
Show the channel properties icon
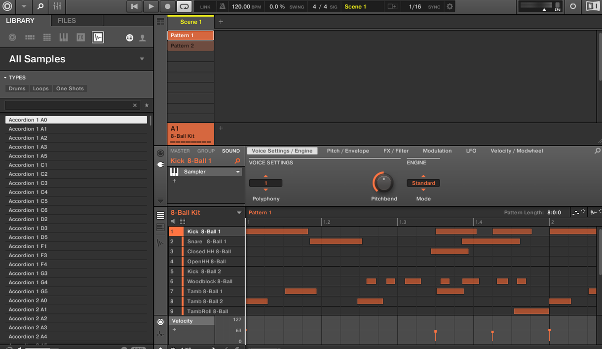(160, 154)
